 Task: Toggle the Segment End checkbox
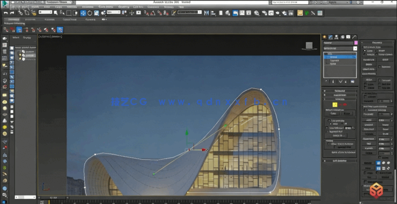(x=327, y=132)
